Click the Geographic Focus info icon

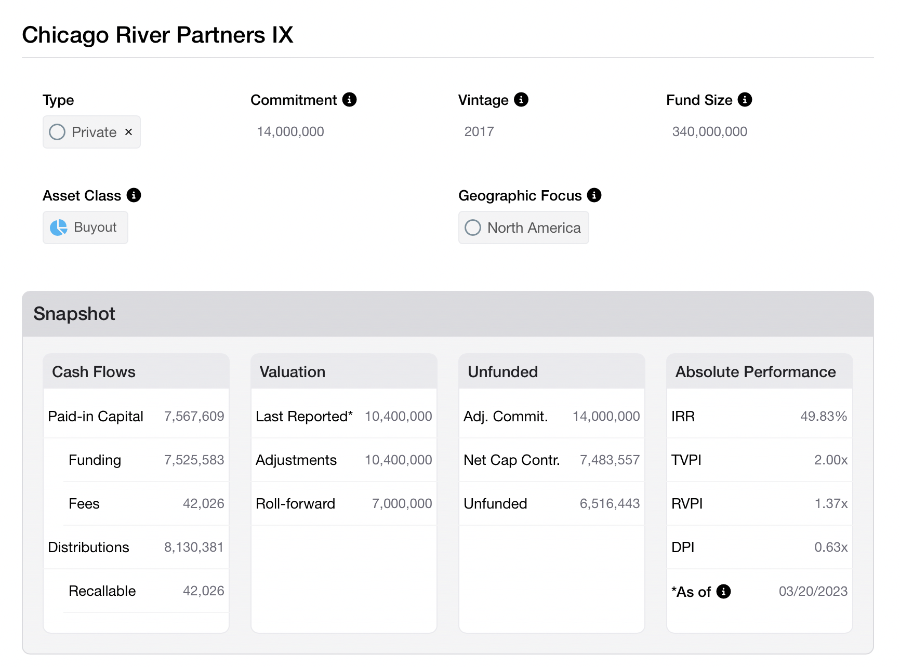pos(594,195)
